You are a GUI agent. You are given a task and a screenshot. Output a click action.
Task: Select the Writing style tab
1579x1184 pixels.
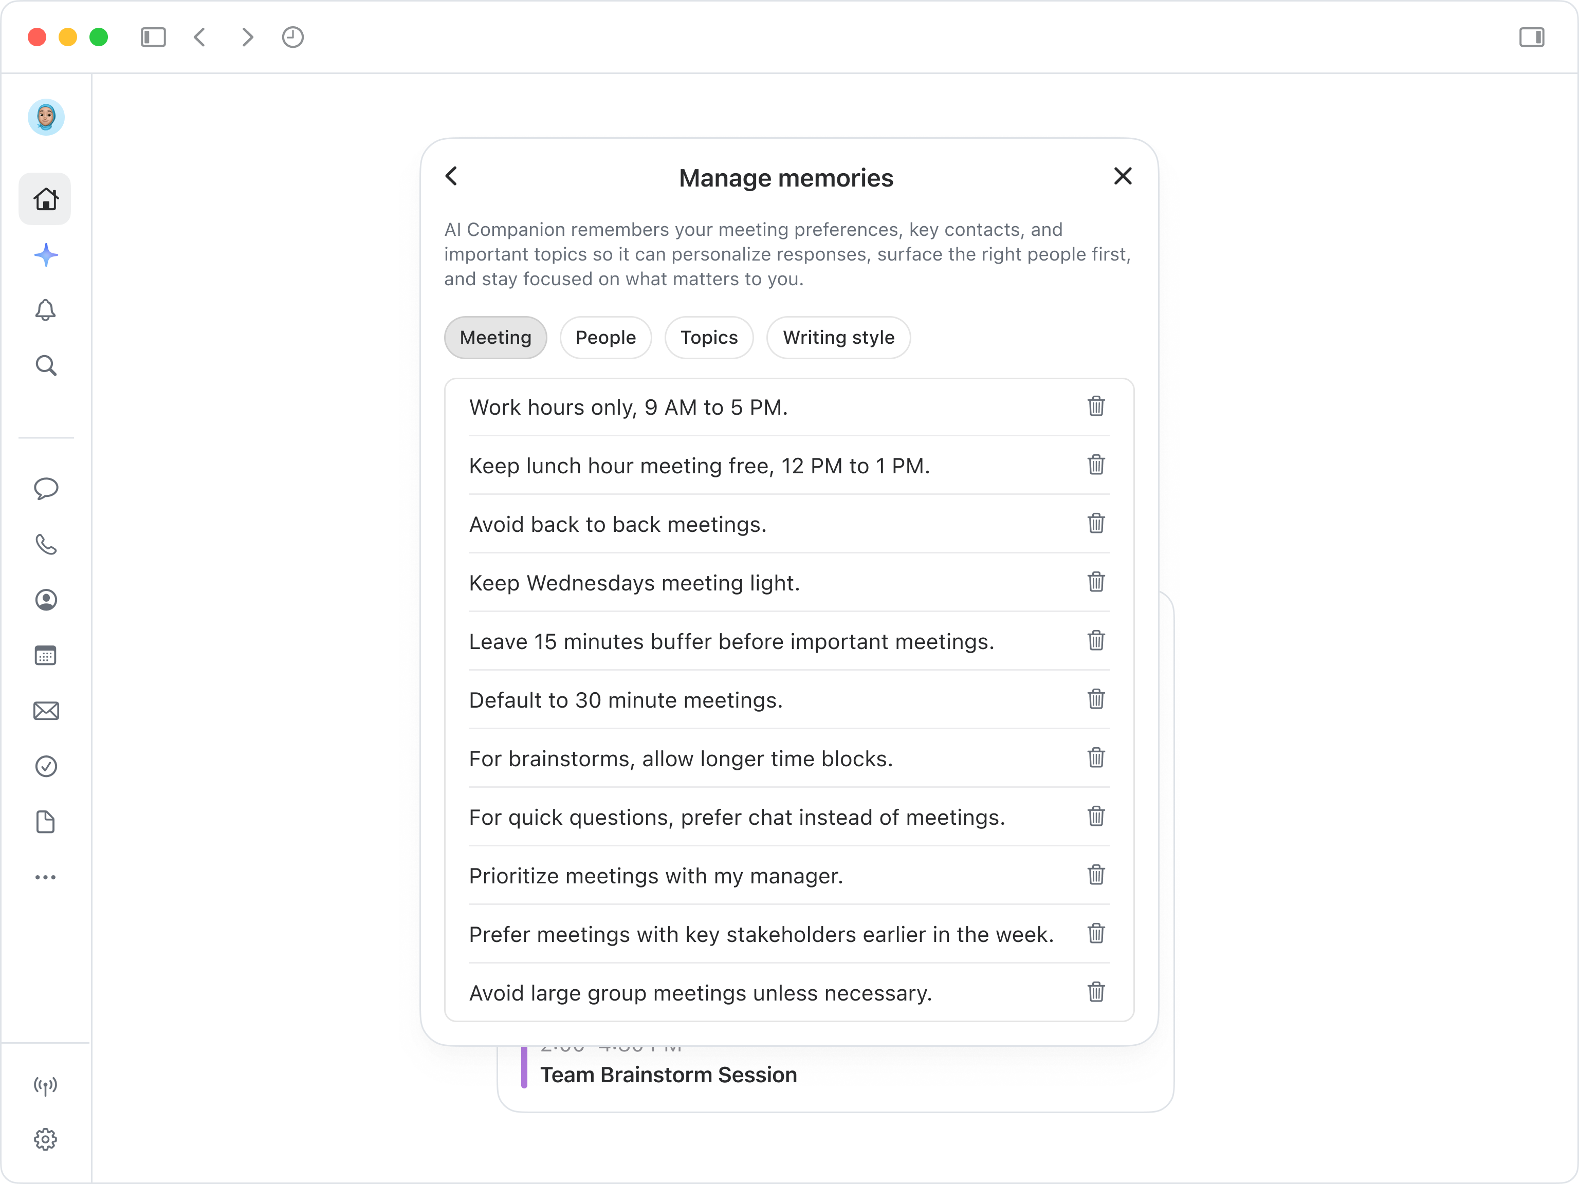[838, 338]
